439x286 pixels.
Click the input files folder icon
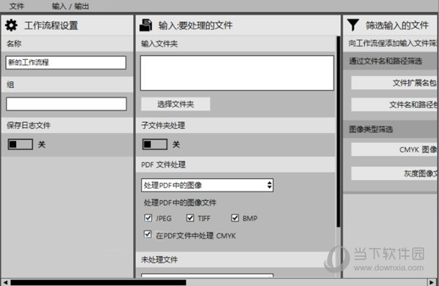tap(146, 25)
